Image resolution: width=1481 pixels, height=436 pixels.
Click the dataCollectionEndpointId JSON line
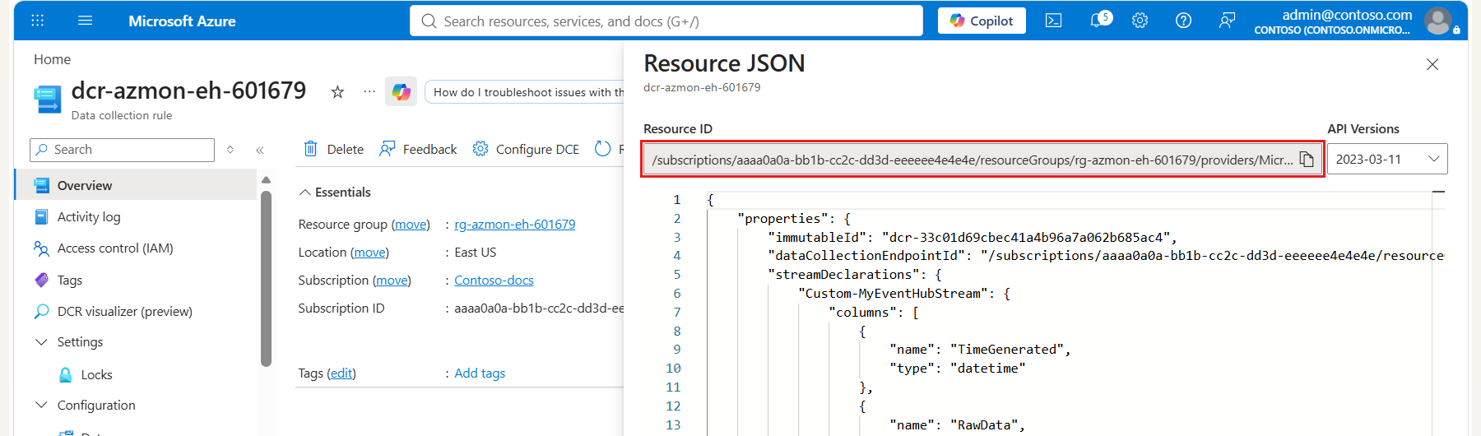(x=1105, y=255)
